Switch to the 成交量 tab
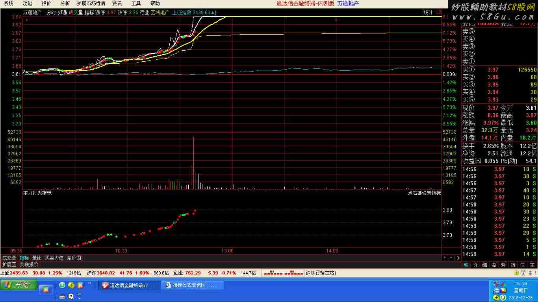 pyautogui.click(x=9, y=258)
